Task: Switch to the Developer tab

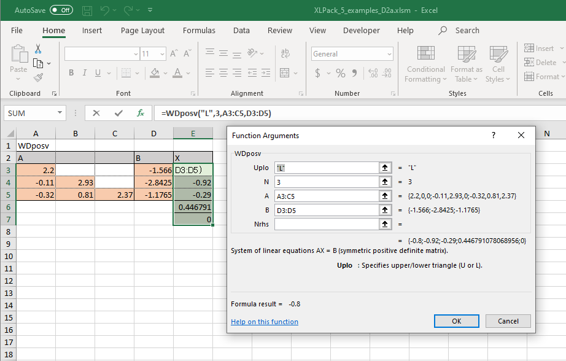Action: (x=362, y=30)
